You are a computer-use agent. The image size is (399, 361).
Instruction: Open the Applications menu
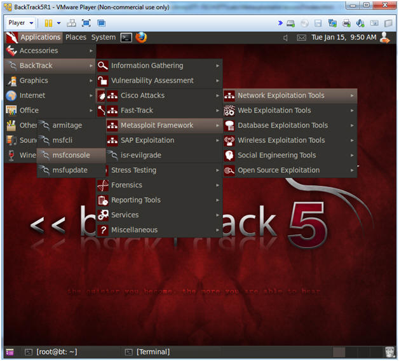40,37
